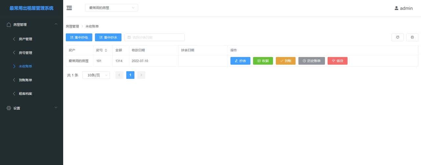The image size is (421, 165).
Task: Click the 集中抄水 button
Action: 108,37
